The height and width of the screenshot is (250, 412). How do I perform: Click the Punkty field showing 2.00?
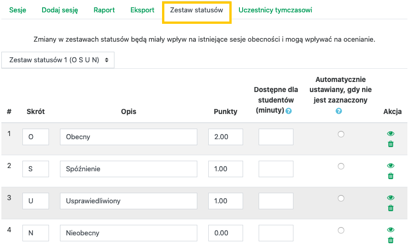226,137
